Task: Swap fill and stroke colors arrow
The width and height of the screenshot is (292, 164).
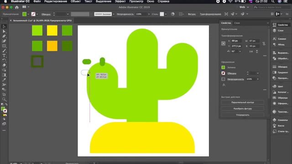Action: pyautogui.click(x=6, y=104)
